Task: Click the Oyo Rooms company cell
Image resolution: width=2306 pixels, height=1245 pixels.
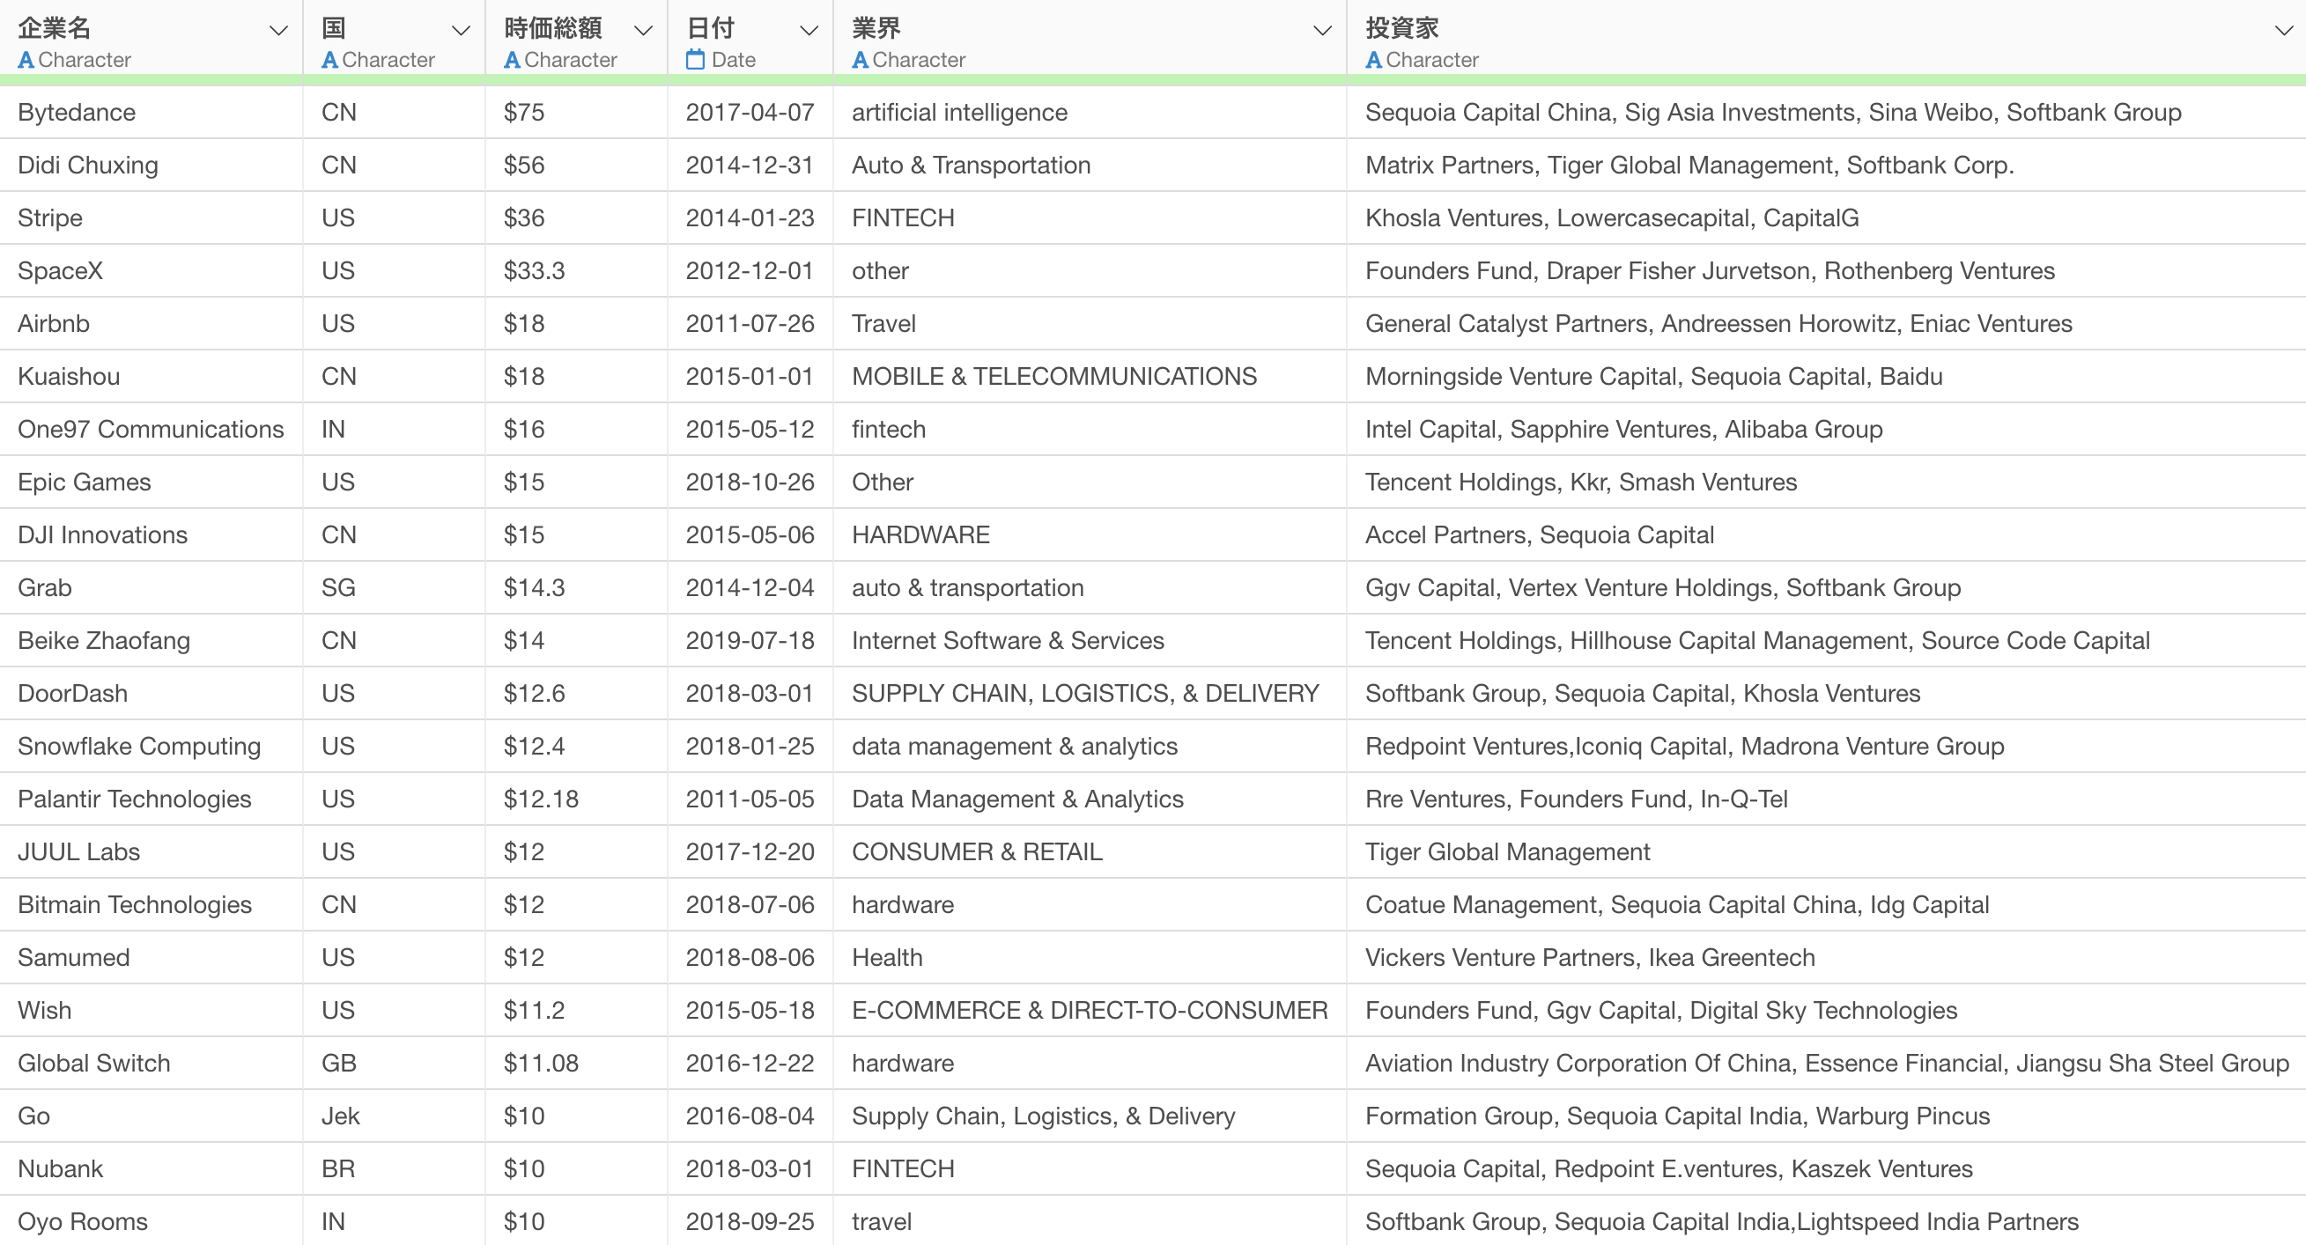Action: tap(152, 1221)
